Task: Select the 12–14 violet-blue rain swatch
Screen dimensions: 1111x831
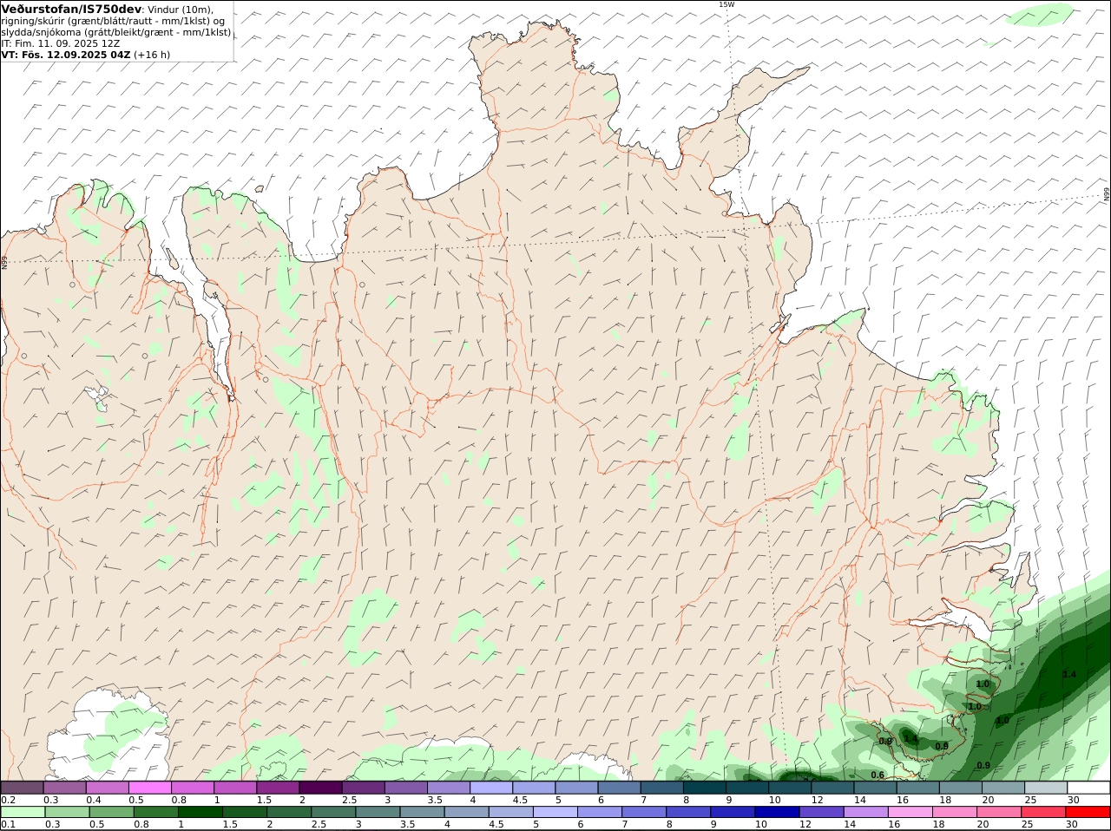Action: tap(821, 812)
